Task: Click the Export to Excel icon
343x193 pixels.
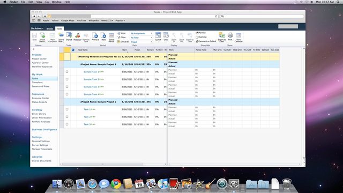Action: (221, 37)
